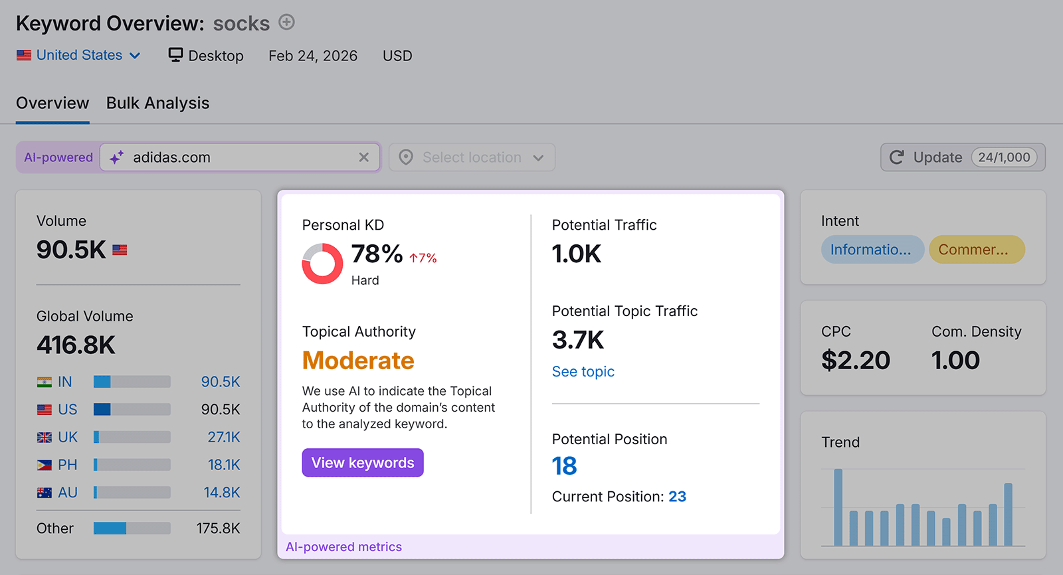Viewport: 1063px width, 575px height.
Task: Click the India flag in the Global Volume list
Action: point(44,382)
